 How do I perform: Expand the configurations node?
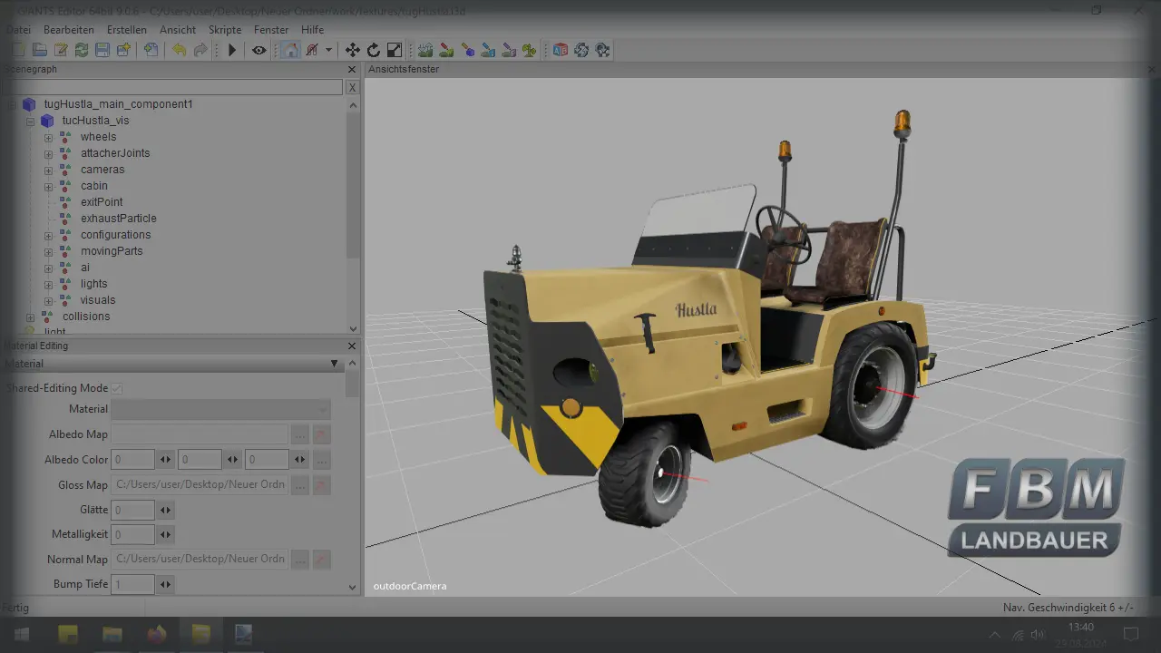[48, 235]
